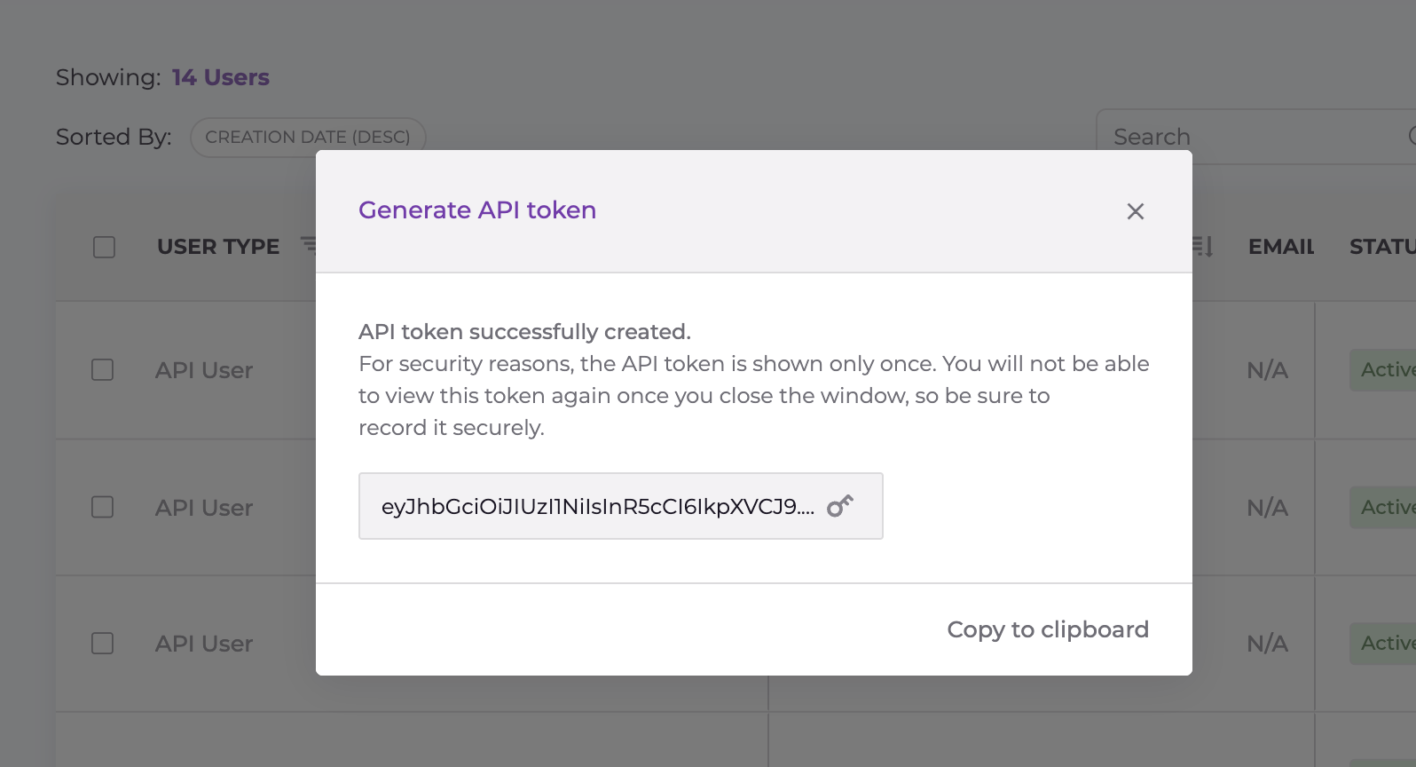Click the USER TYPE column header
Viewport: 1416px width, 767px height.
click(218, 247)
